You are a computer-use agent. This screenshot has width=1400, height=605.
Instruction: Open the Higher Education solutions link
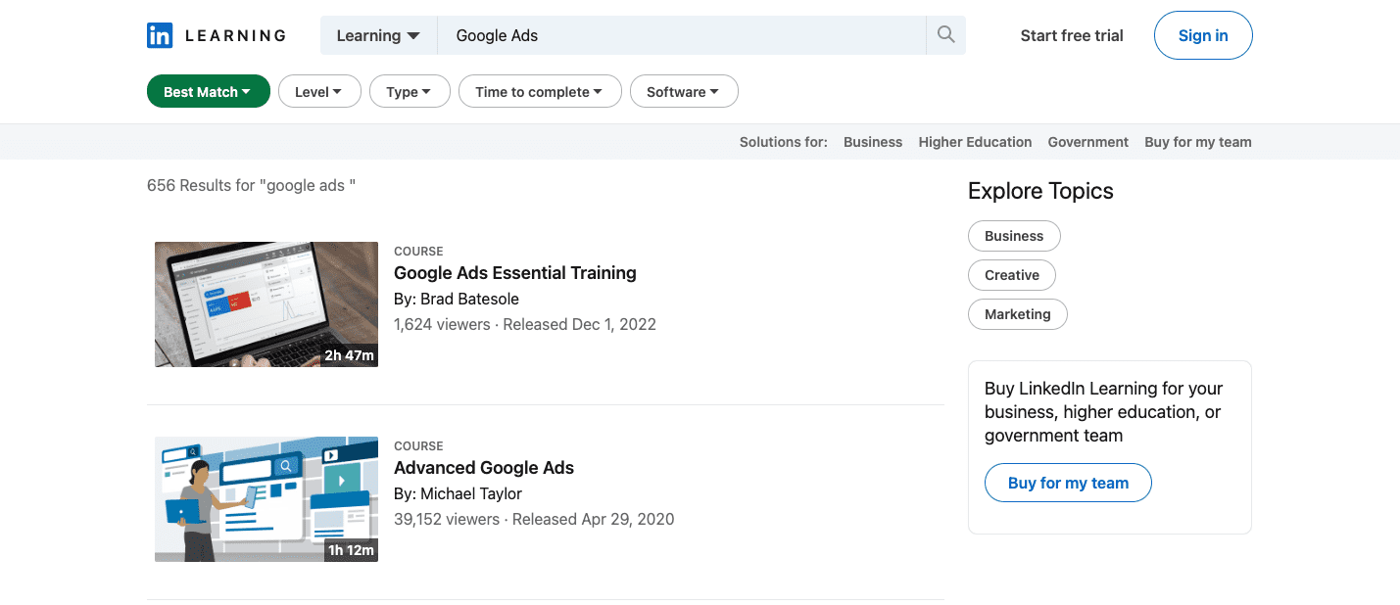975,142
